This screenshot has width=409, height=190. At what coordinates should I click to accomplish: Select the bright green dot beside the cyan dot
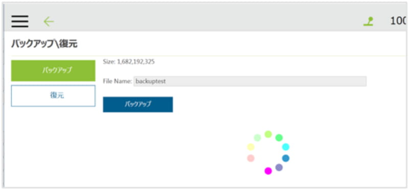point(279,137)
